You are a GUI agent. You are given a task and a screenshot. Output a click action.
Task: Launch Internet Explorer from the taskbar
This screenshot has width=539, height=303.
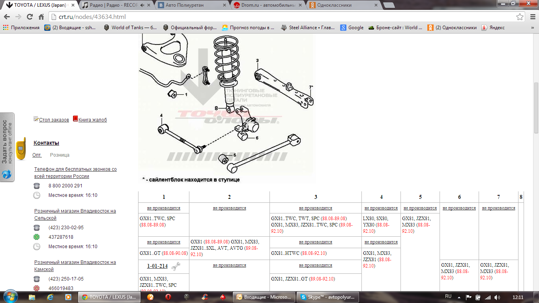(x=51, y=297)
